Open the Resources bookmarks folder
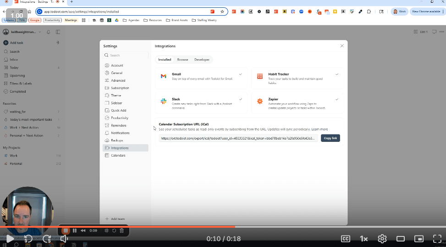Screen dimensions: 446x247 coord(153,20)
